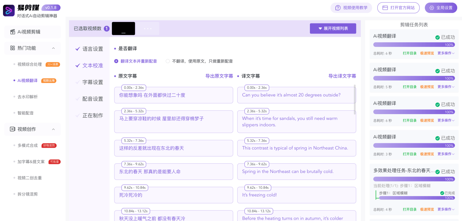This screenshot has width=462, height=221.
Task: Open 更多操作 dropdown on task with 总耗时 3 秒
Action: 446,154
